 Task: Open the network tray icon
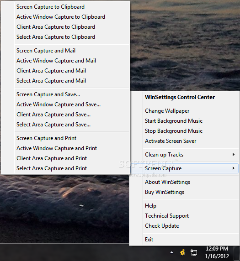(x=194, y=252)
